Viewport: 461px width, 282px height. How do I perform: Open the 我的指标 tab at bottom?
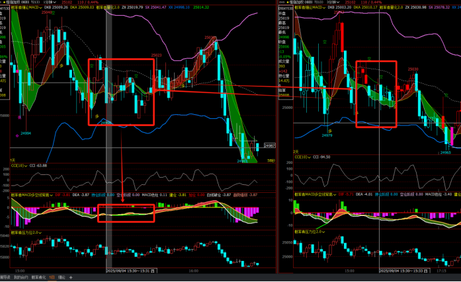pos(21,277)
